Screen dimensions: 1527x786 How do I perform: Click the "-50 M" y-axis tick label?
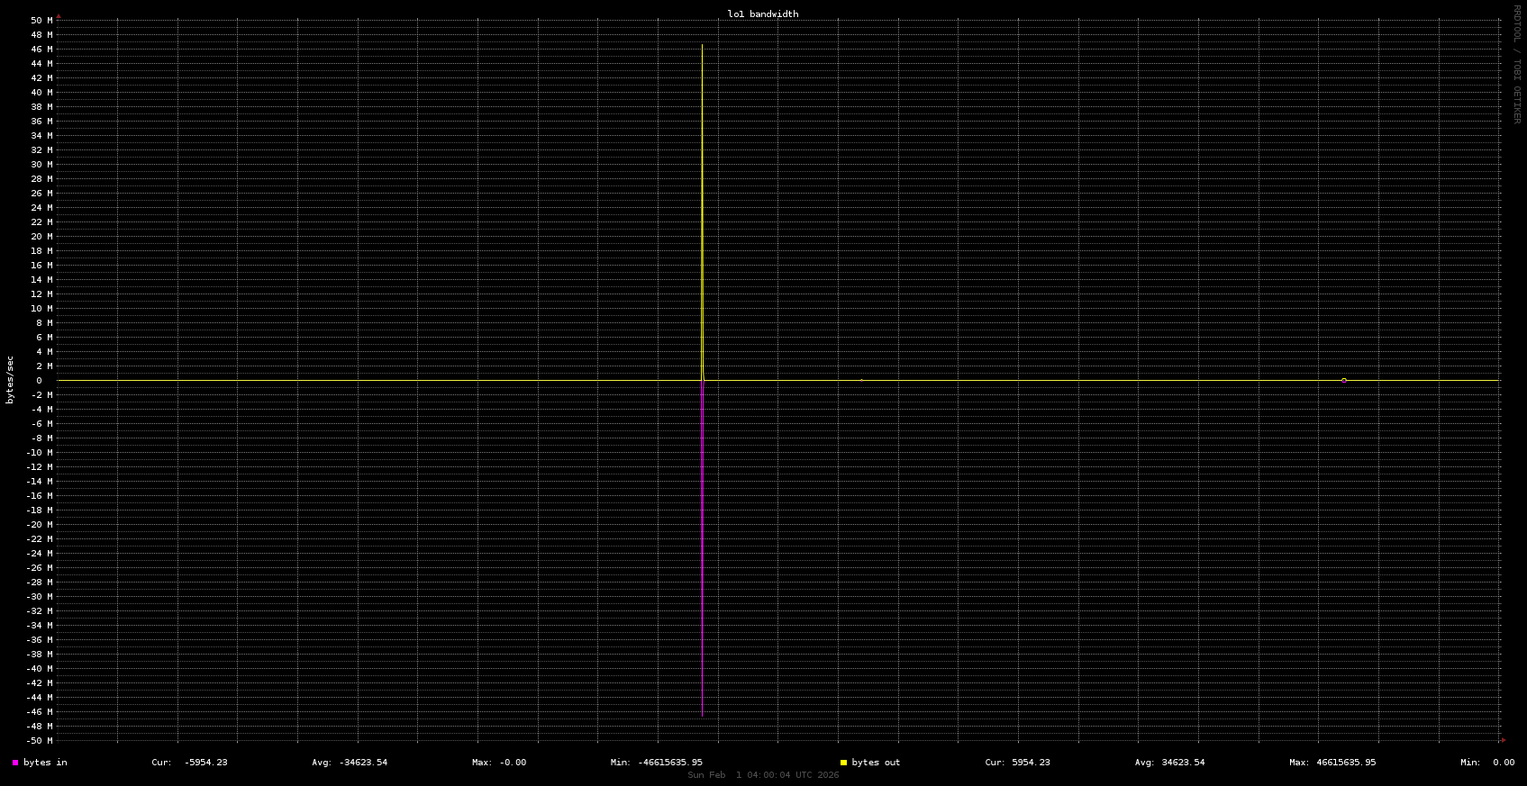pos(39,741)
